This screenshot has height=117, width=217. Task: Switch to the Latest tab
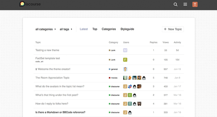84,29
